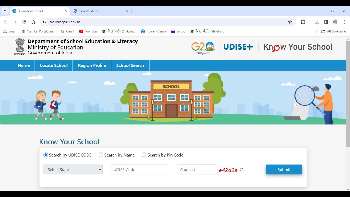
Task: Click the UDISE Code input field
Action: (140, 170)
